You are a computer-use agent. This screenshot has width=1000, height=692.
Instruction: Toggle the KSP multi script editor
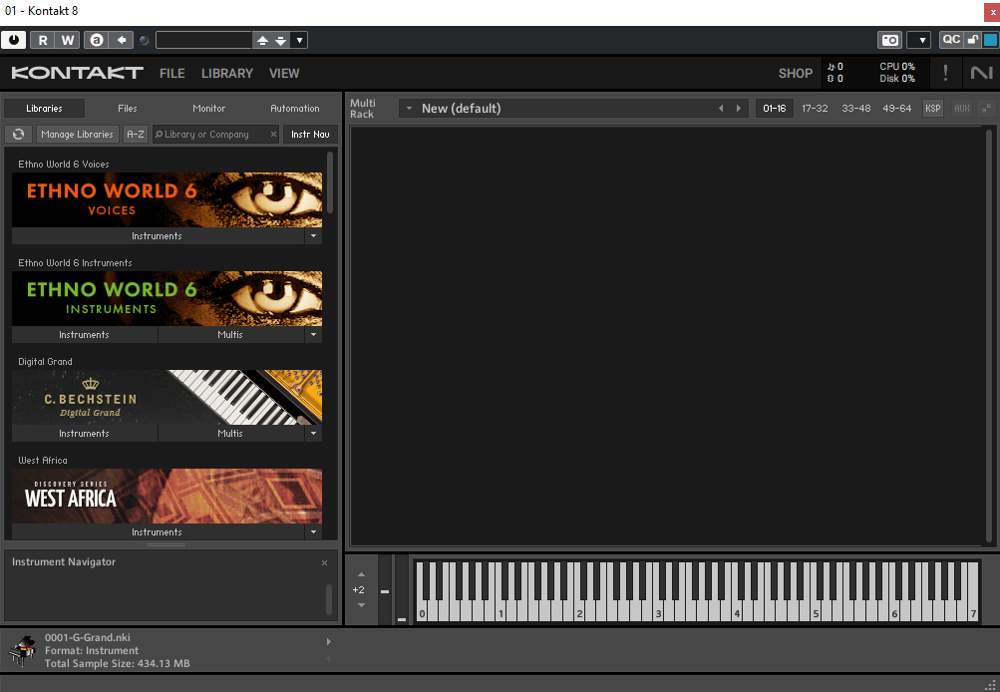(x=932, y=109)
